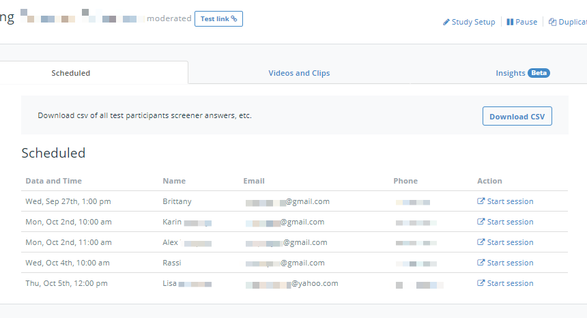Pause the study
This screenshot has height=318, width=587.
coord(522,22)
